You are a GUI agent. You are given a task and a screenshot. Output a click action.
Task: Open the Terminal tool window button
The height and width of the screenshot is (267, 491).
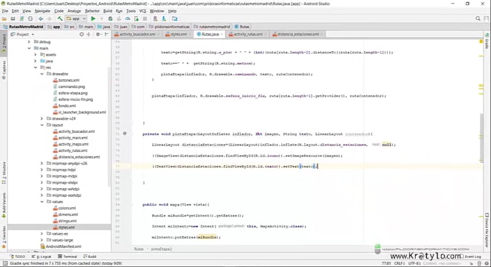pyautogui.click(x=68, y=256)
